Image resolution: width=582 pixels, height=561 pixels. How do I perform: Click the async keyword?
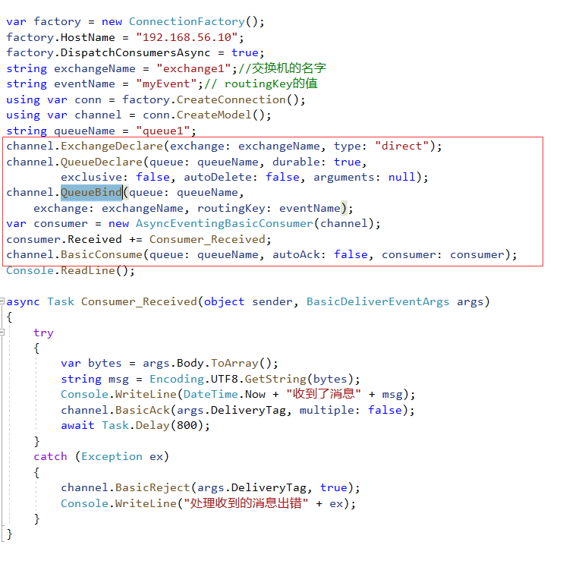[23, 301]
